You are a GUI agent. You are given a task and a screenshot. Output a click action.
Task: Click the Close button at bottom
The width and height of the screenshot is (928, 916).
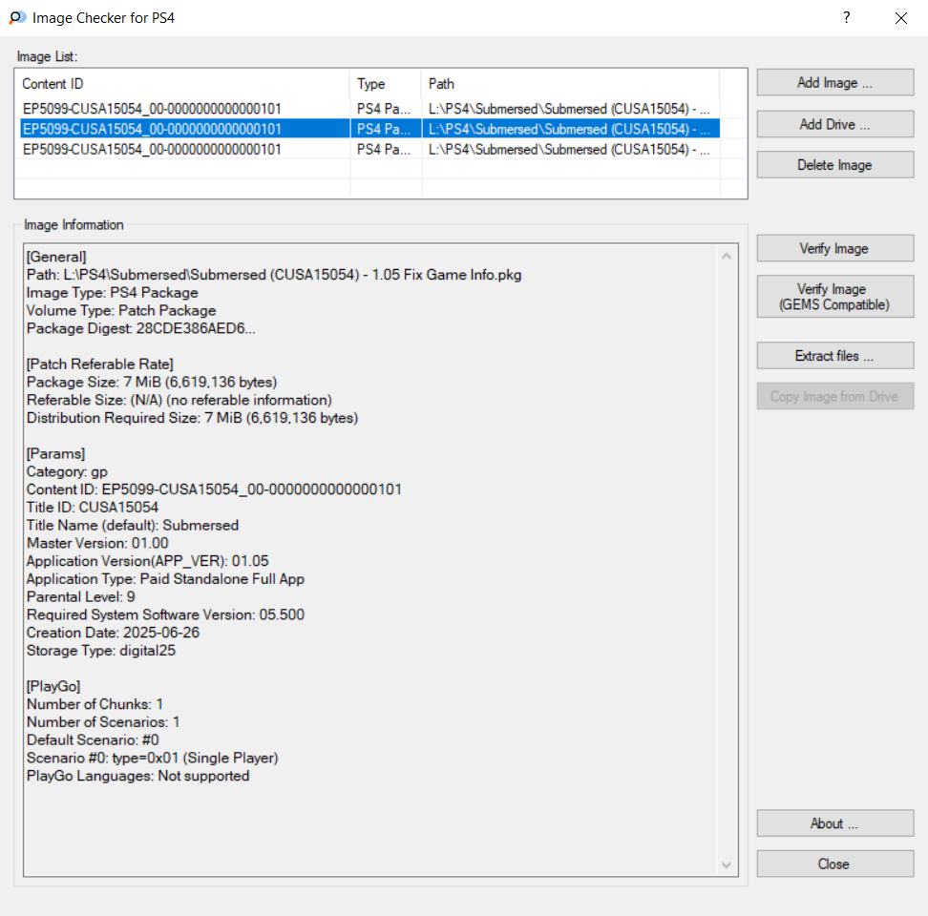835,864
